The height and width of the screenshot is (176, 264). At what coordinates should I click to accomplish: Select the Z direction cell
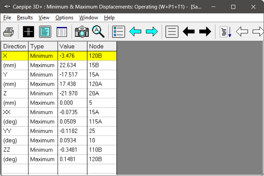pyautogui.click(x=15, y=93)
